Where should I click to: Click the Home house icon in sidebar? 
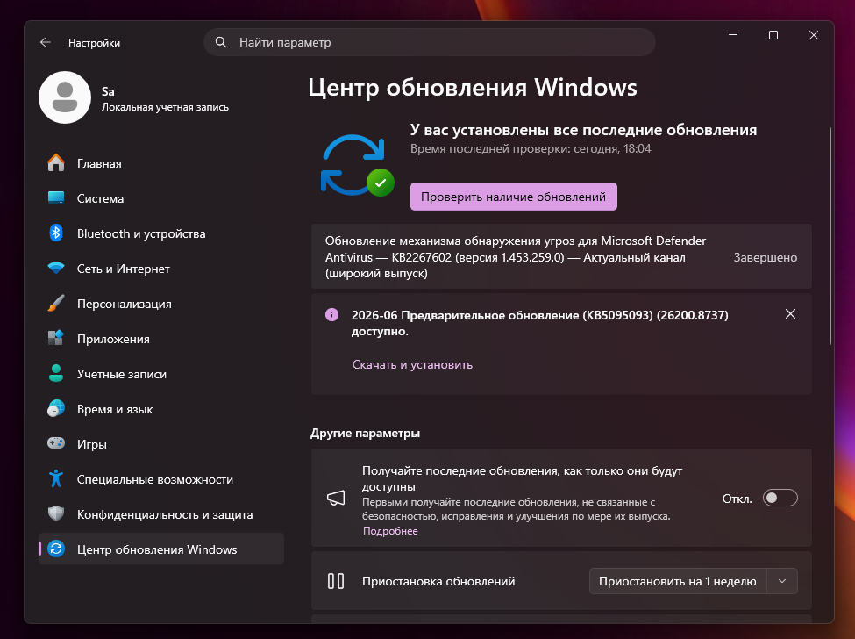[x=55, y=163]
